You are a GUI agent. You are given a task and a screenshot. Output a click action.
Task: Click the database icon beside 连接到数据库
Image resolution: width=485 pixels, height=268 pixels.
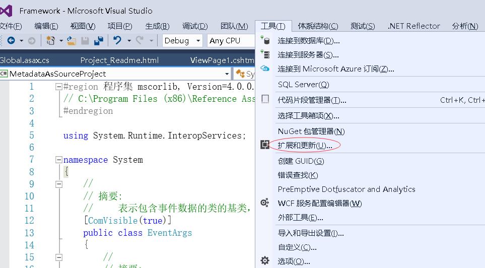tap(265, 40)
